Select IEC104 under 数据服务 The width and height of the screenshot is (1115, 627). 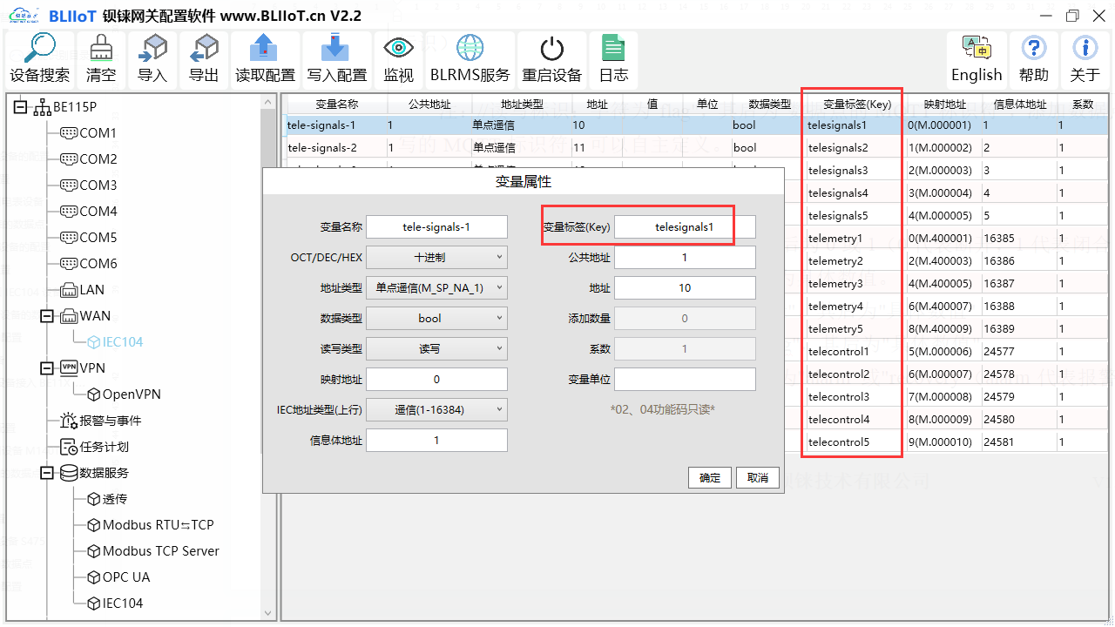coord(115,603)
